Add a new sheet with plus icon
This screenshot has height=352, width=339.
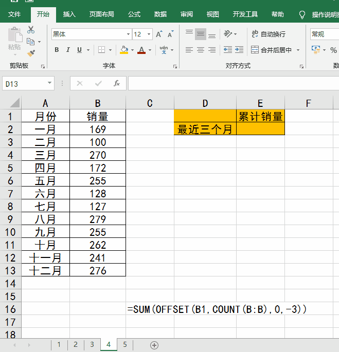pyautogui.click(x=154, y=345)
